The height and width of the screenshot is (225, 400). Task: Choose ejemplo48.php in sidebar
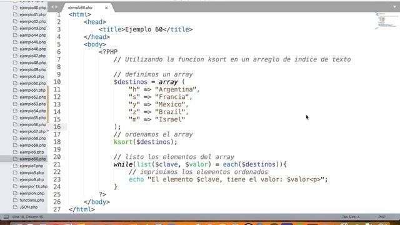coord(32,62)
